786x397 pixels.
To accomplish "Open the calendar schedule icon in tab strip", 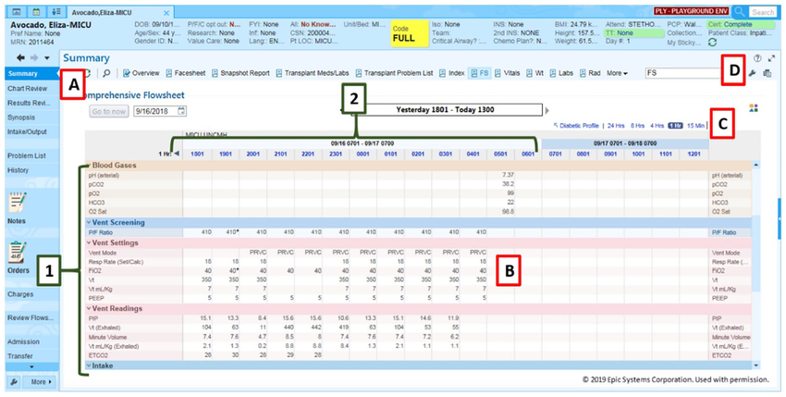I will coord(35,11).
